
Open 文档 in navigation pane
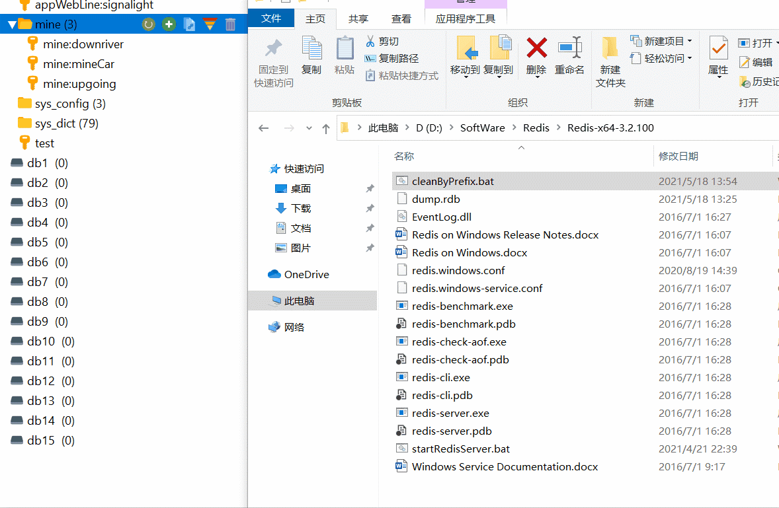tap(293, 228)
